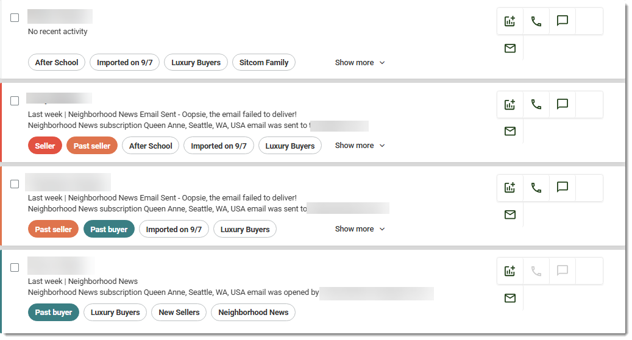Select the Neighborhood News tag

tap(253, 312)
